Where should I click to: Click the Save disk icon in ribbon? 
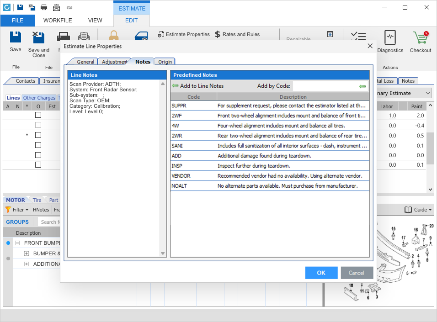point(16,37)
